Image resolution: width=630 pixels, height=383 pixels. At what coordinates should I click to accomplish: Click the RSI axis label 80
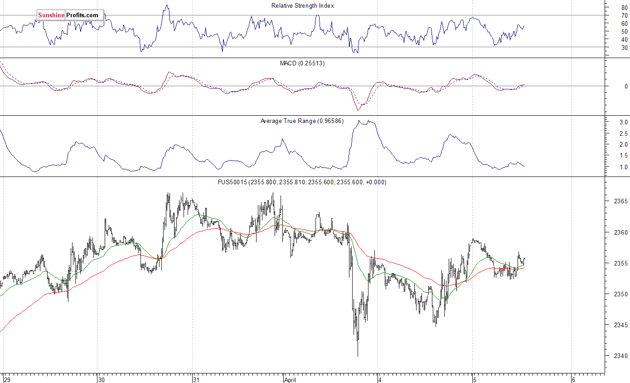coord(624,8)
